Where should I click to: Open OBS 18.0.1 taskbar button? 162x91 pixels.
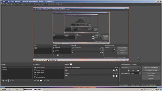pos(33,89)
